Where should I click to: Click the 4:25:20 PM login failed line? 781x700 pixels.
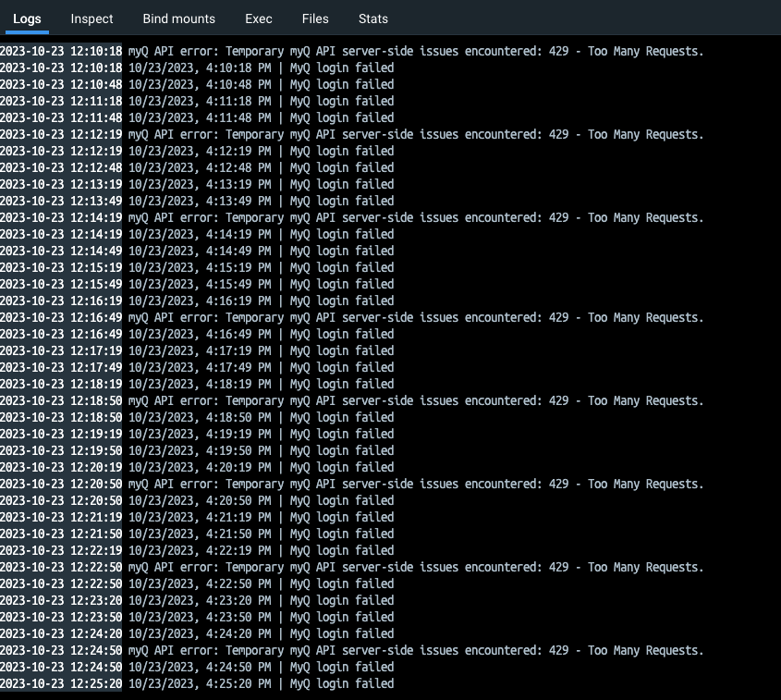coord(197,683)
